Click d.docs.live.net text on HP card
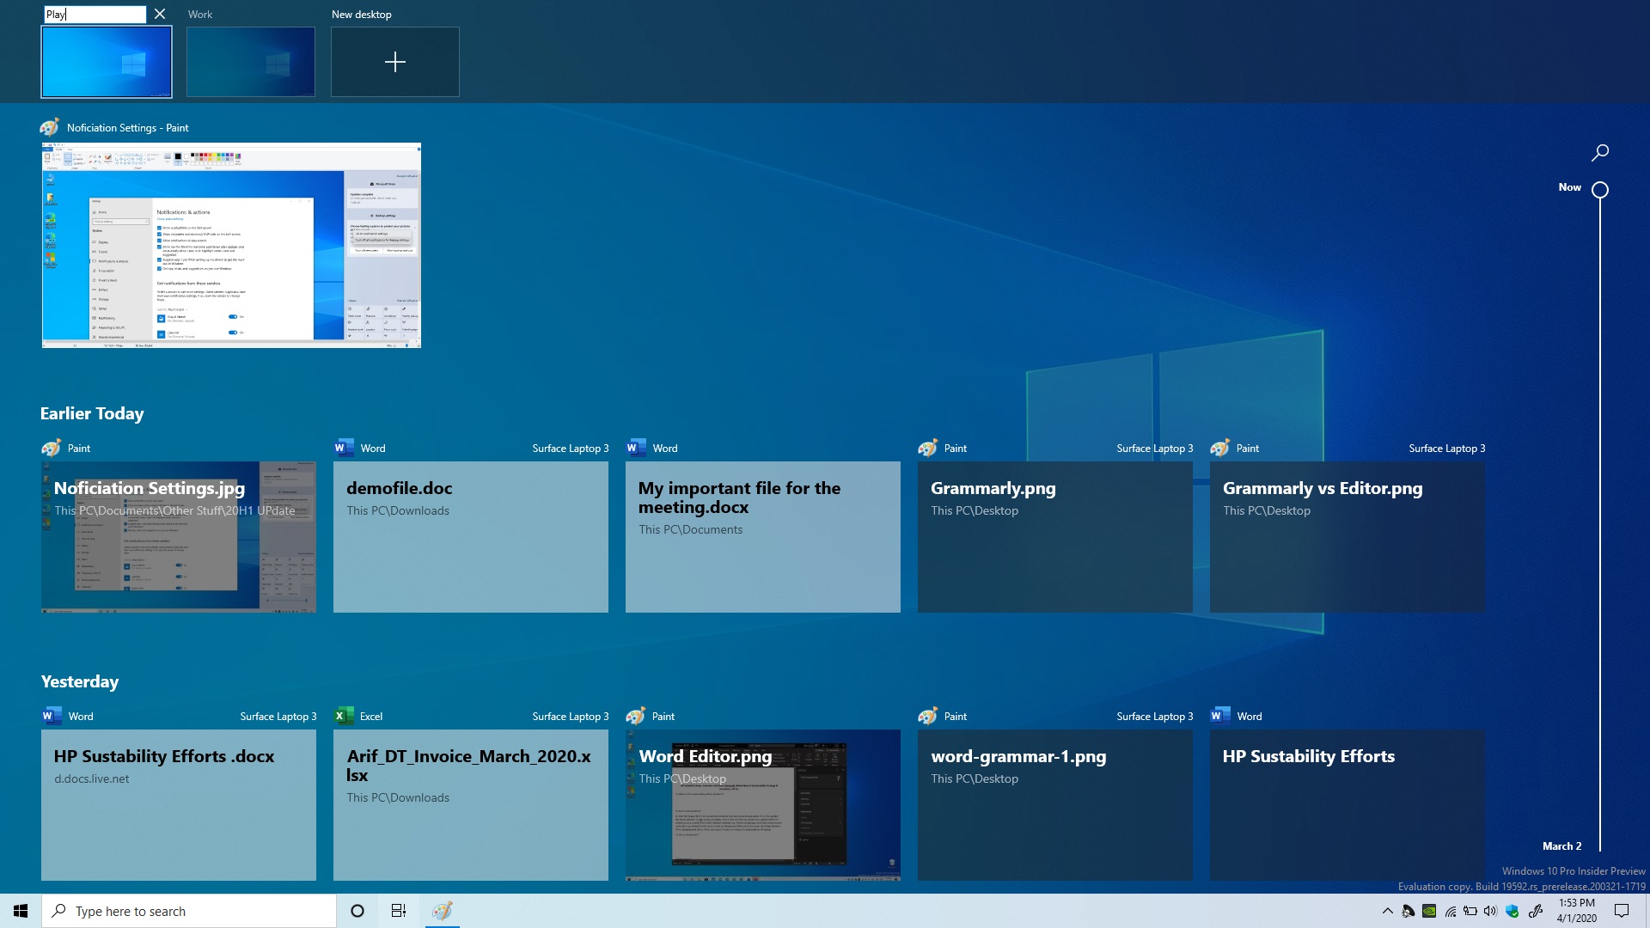The width and height of the screenshot is (1650, 928). pos(92,778)
